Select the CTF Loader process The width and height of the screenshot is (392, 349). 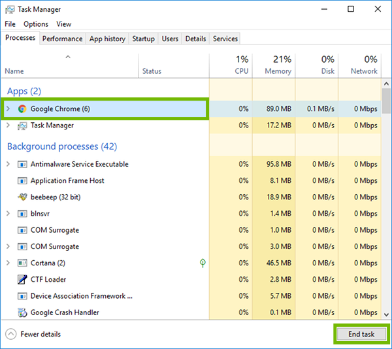(x=191, y=280)
